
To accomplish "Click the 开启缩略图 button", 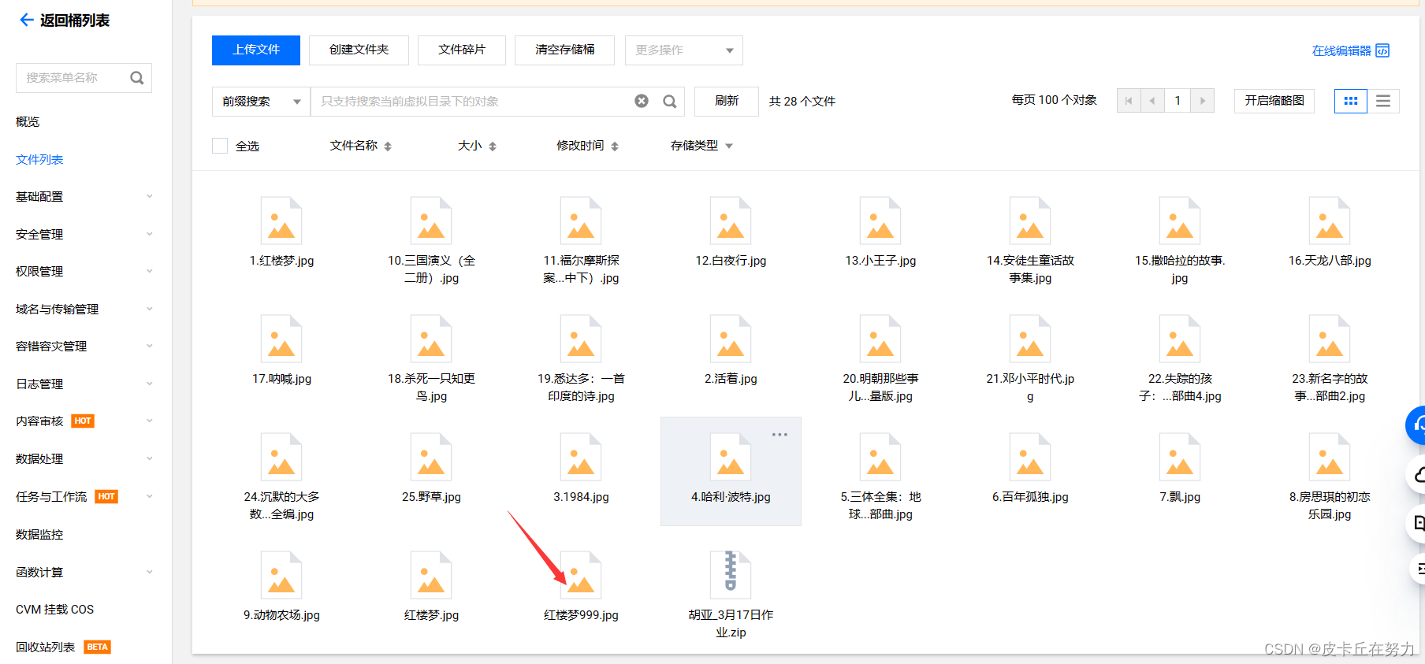I will point(1274,101).
